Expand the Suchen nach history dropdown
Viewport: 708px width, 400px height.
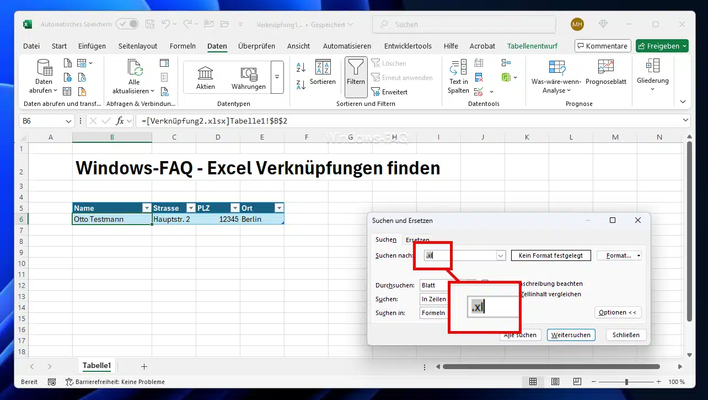(x=501, y=255)
